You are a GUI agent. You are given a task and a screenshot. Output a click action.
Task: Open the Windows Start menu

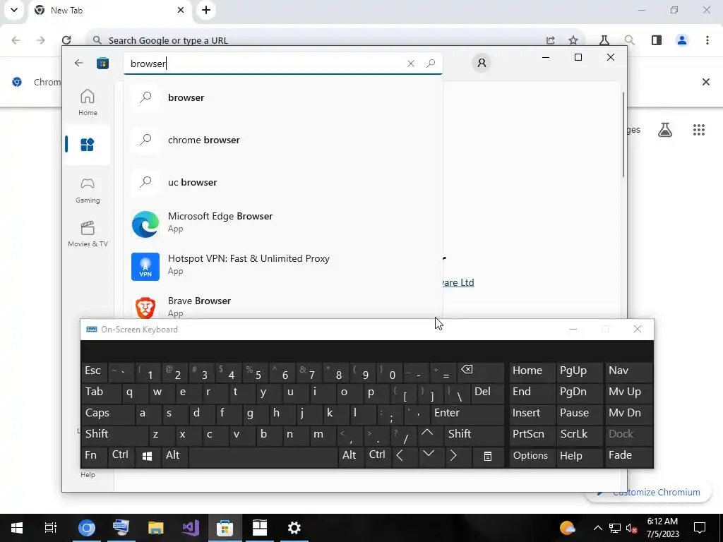[x=17, y=528]
